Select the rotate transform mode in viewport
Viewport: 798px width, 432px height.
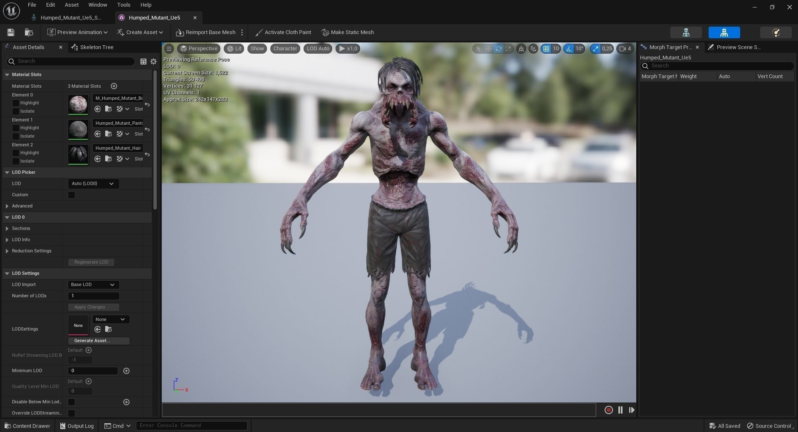tap(498, 49)
